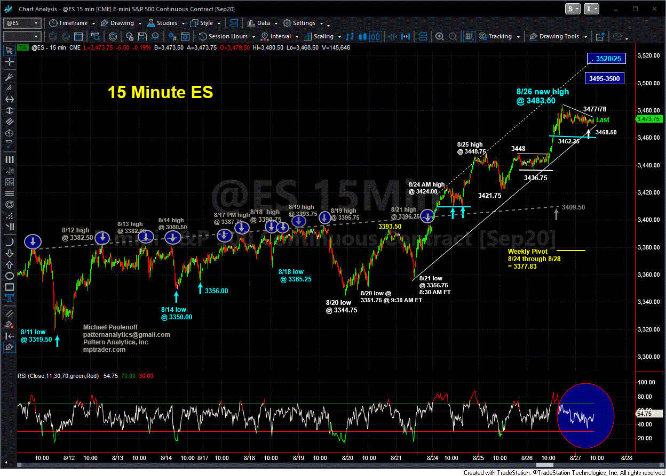Click the 3495-3500 target price box
Image resolution: width=666 pixels, height=476 pixels.
coord(605,79)
